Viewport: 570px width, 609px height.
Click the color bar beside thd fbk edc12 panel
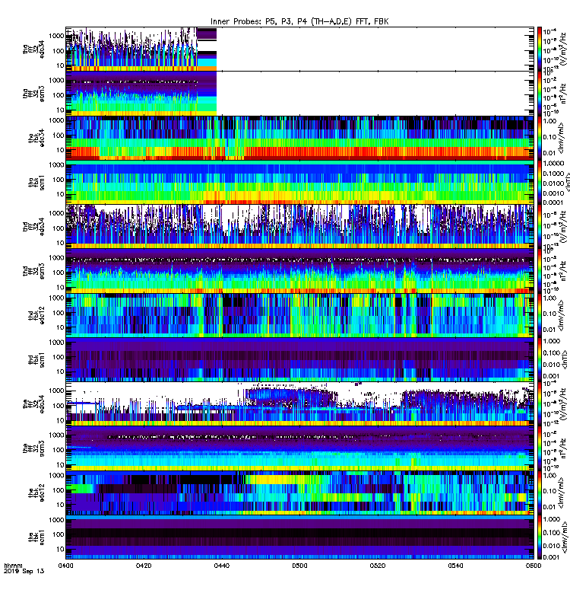pyautogui.click(x=540, y=315)
